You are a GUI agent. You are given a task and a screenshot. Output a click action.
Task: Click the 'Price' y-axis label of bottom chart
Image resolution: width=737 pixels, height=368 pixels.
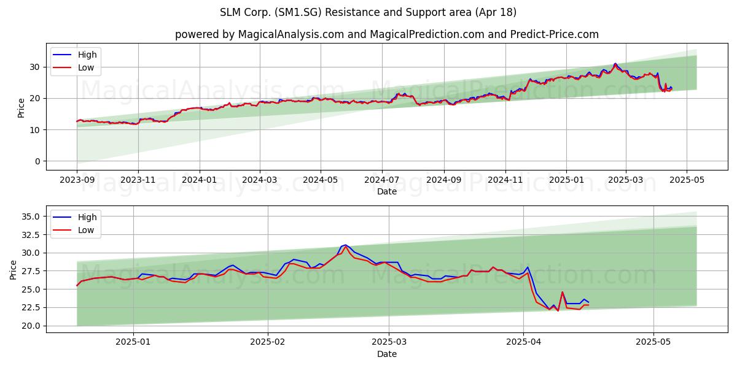tap(14, 269)
